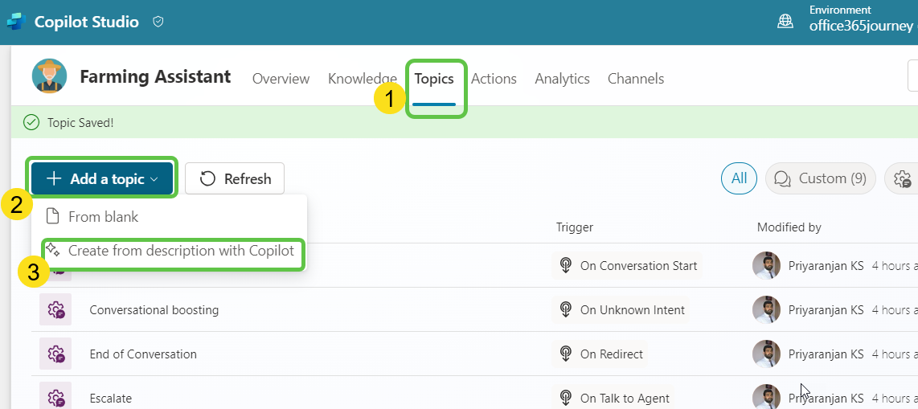Select the From blank option

tap(103, 217)
